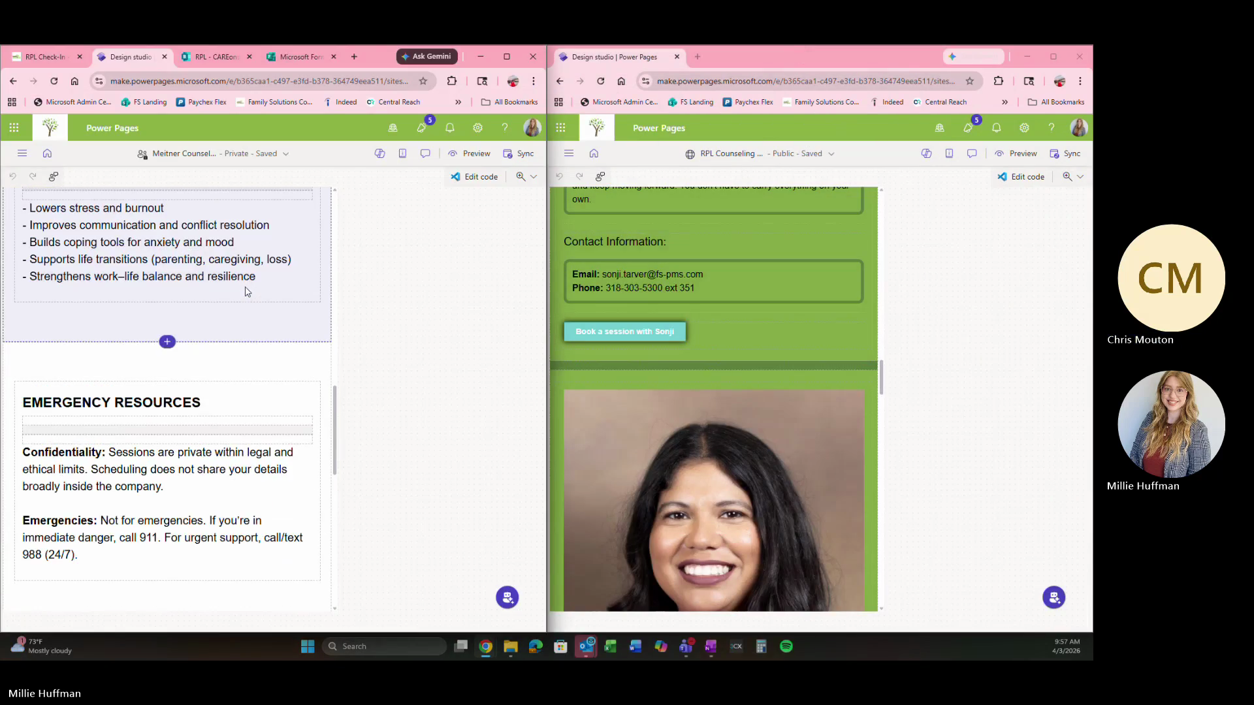Screen dimensions: 1254x705
Task: Click undo arrow in left design studio
Action: click(12, 176)
